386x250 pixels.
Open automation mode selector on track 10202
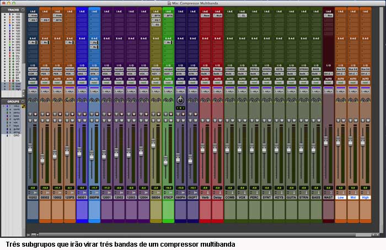(x=33, y=83)
